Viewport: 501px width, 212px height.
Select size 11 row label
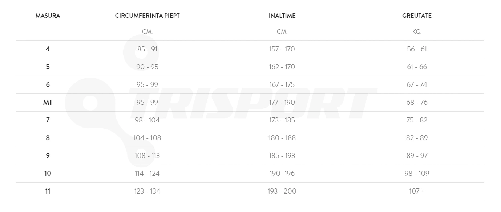[48, 191]
